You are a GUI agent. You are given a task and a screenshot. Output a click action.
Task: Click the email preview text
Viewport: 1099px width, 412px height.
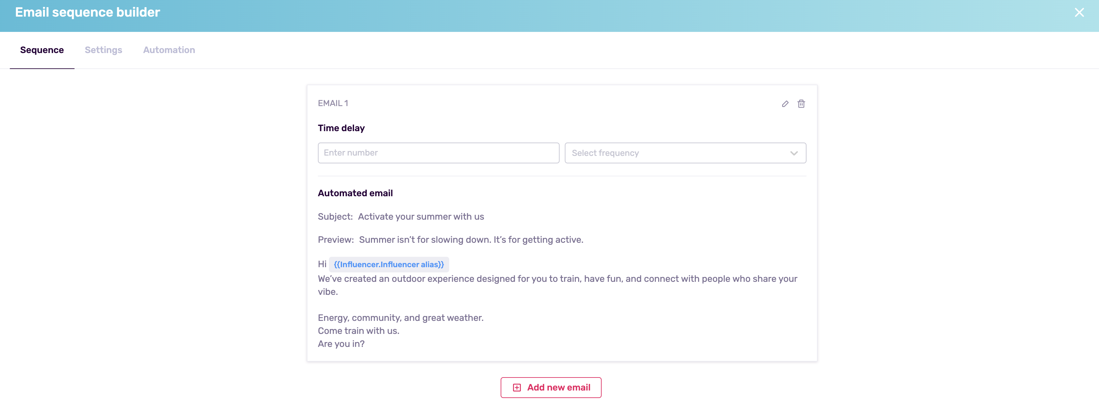click(x=471, y=240)
